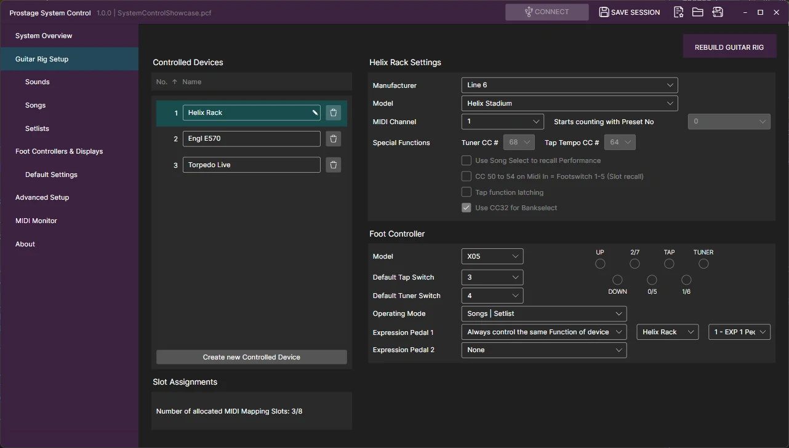
Task: Click Create new Controlled Device button
Action: click(252, 357)
